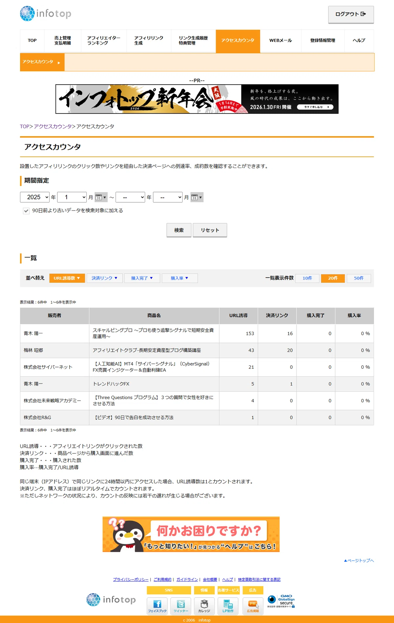Click seller 株式会社未来戦略アカデミー
Screen dimensions: 394x623
click(52, 401)
